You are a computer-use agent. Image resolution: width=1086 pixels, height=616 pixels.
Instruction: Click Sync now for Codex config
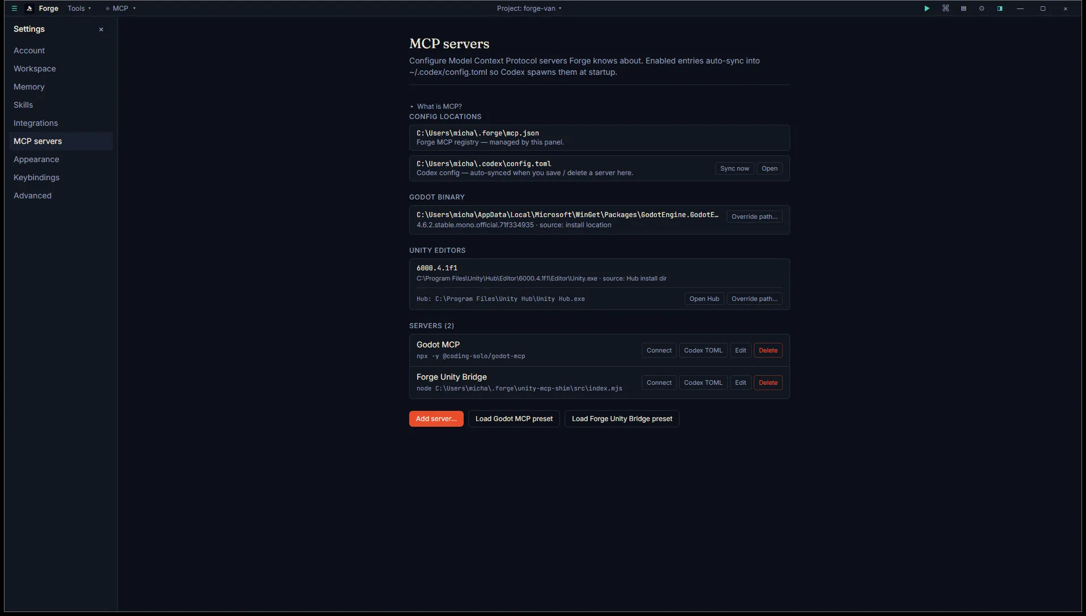coord(735,168)
